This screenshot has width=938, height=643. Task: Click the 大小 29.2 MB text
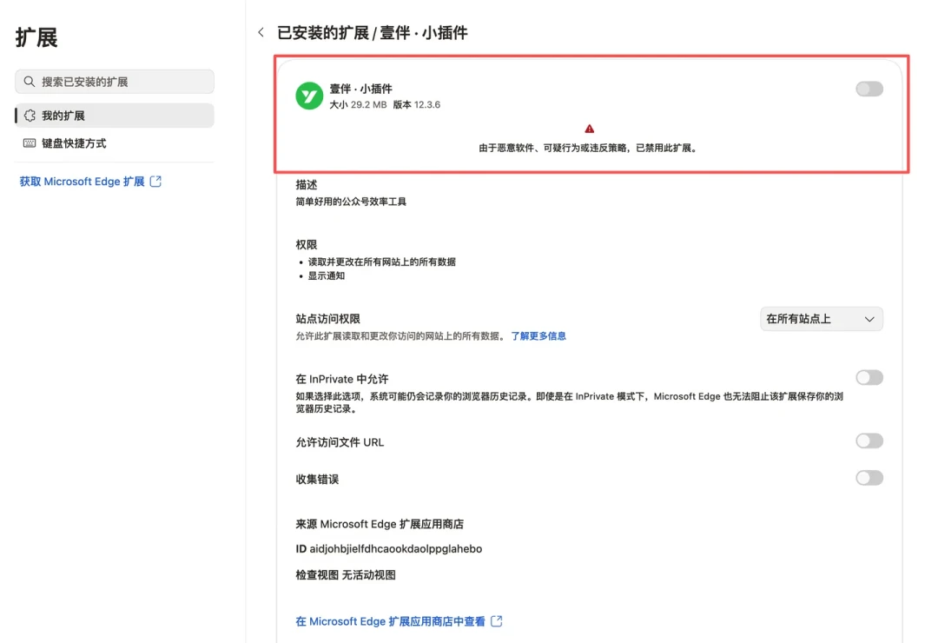click(358, 105)
